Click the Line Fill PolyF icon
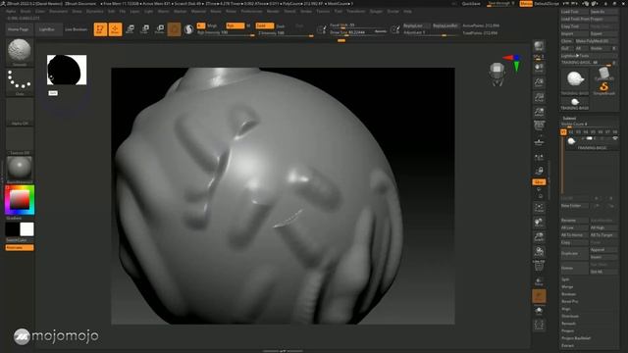628x353 pixels. coord(539,266)
